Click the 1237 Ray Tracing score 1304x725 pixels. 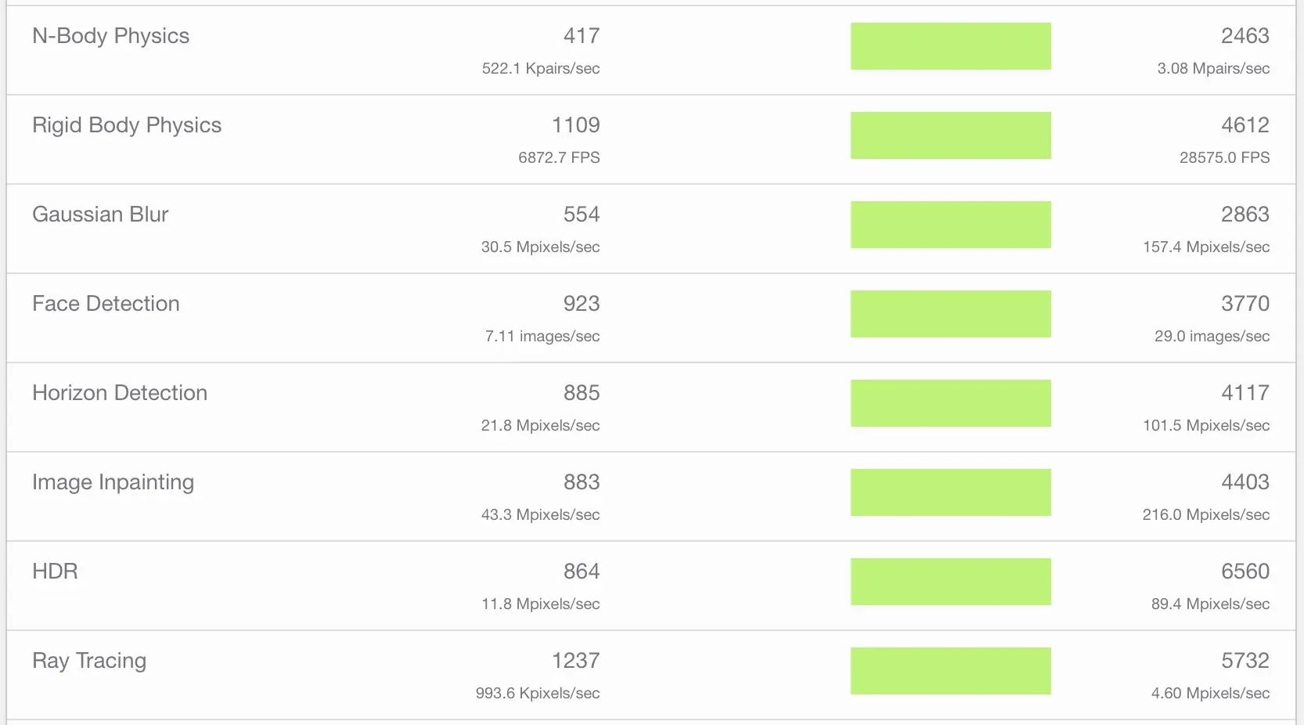(x=576, y=661)
